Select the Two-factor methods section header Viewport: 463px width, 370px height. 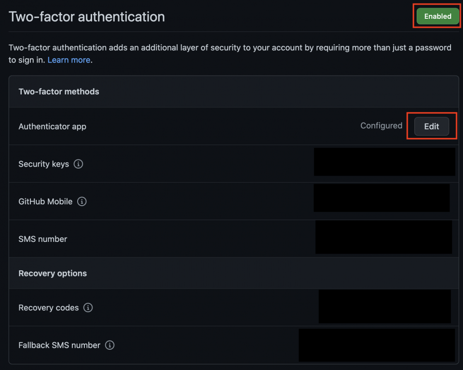point(58,92)
